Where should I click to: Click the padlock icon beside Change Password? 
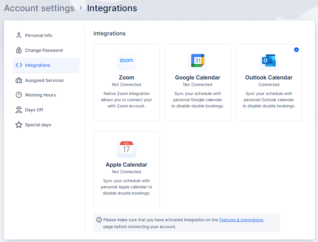[19, 50]
